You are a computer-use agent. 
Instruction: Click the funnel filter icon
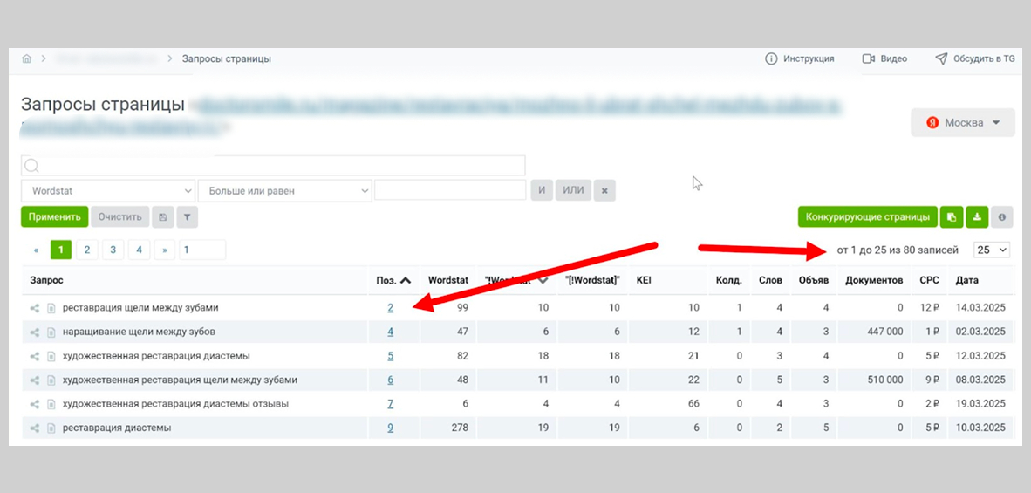coord(187,217)
